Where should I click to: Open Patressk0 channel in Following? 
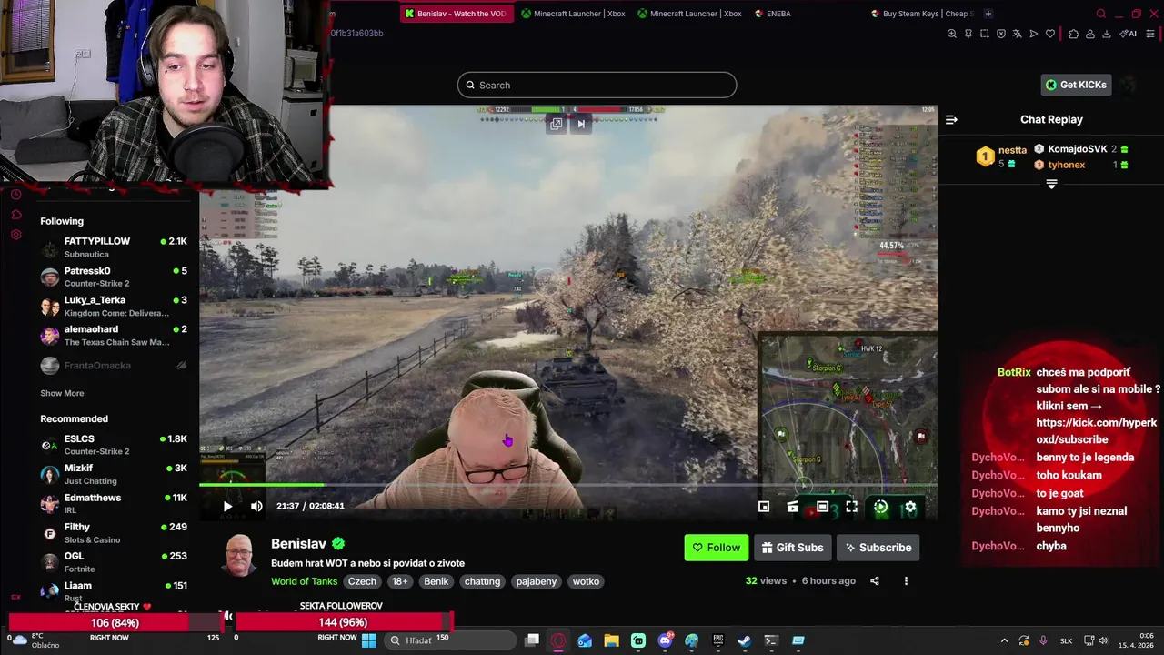114,277
